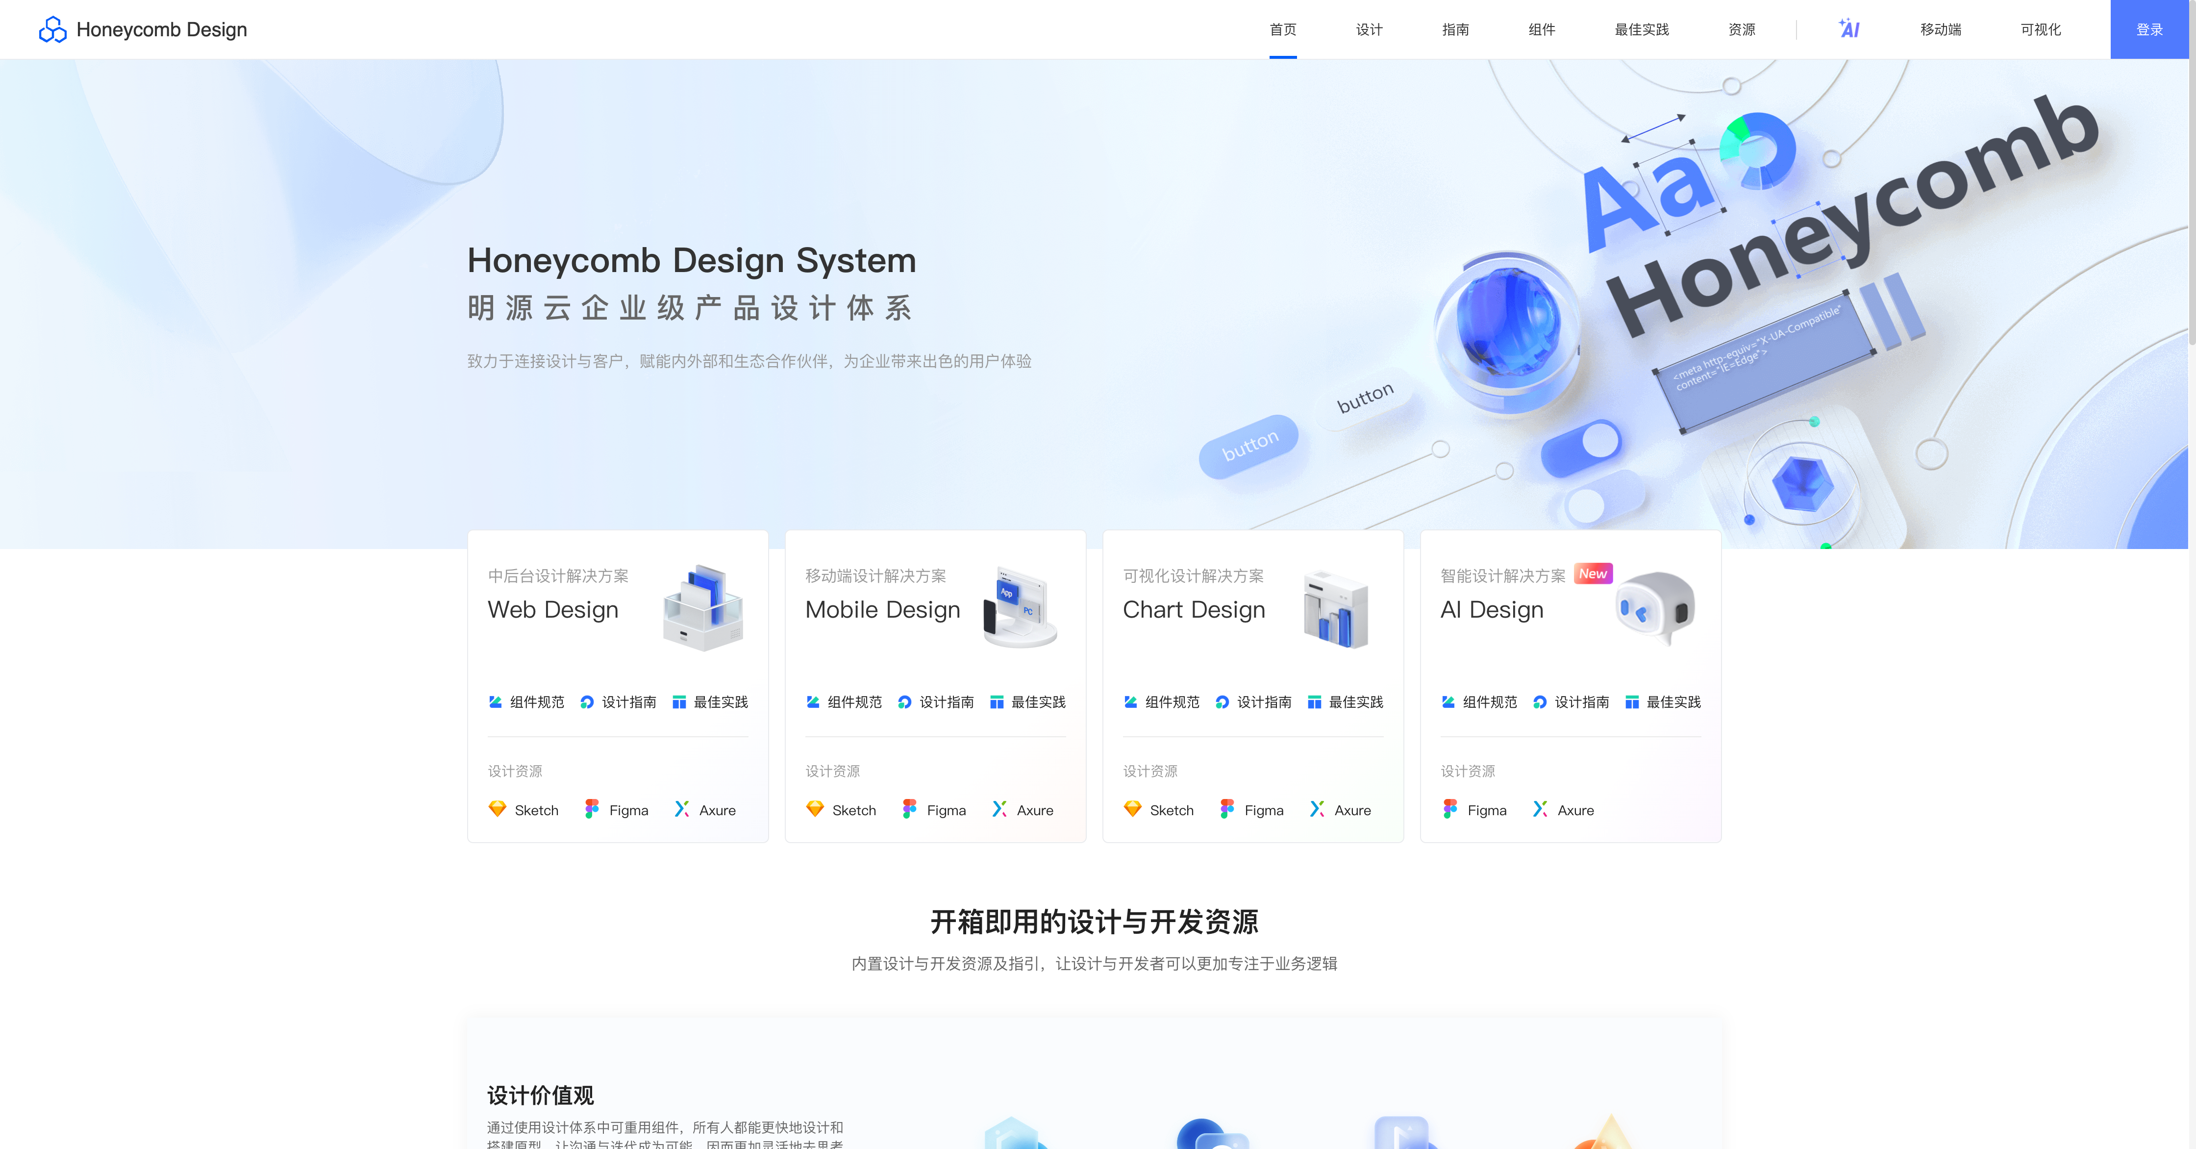
Task: Click Chart Design bar chart illustration
Action: click(x=1336, y=609)
